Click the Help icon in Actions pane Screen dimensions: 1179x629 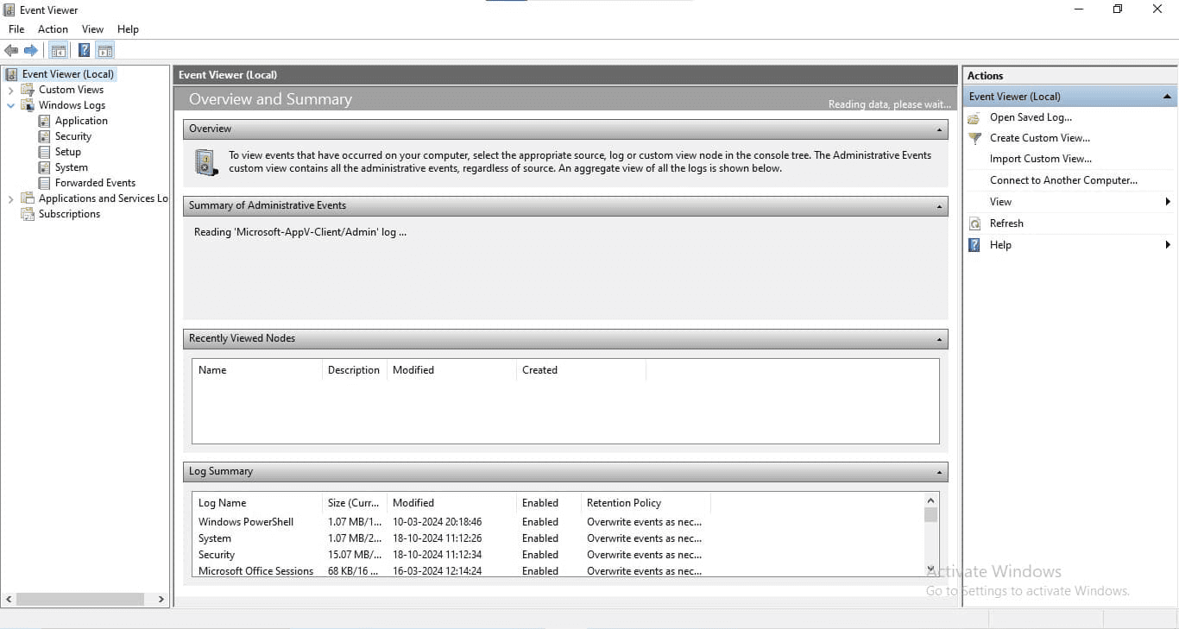pos(974,244)
